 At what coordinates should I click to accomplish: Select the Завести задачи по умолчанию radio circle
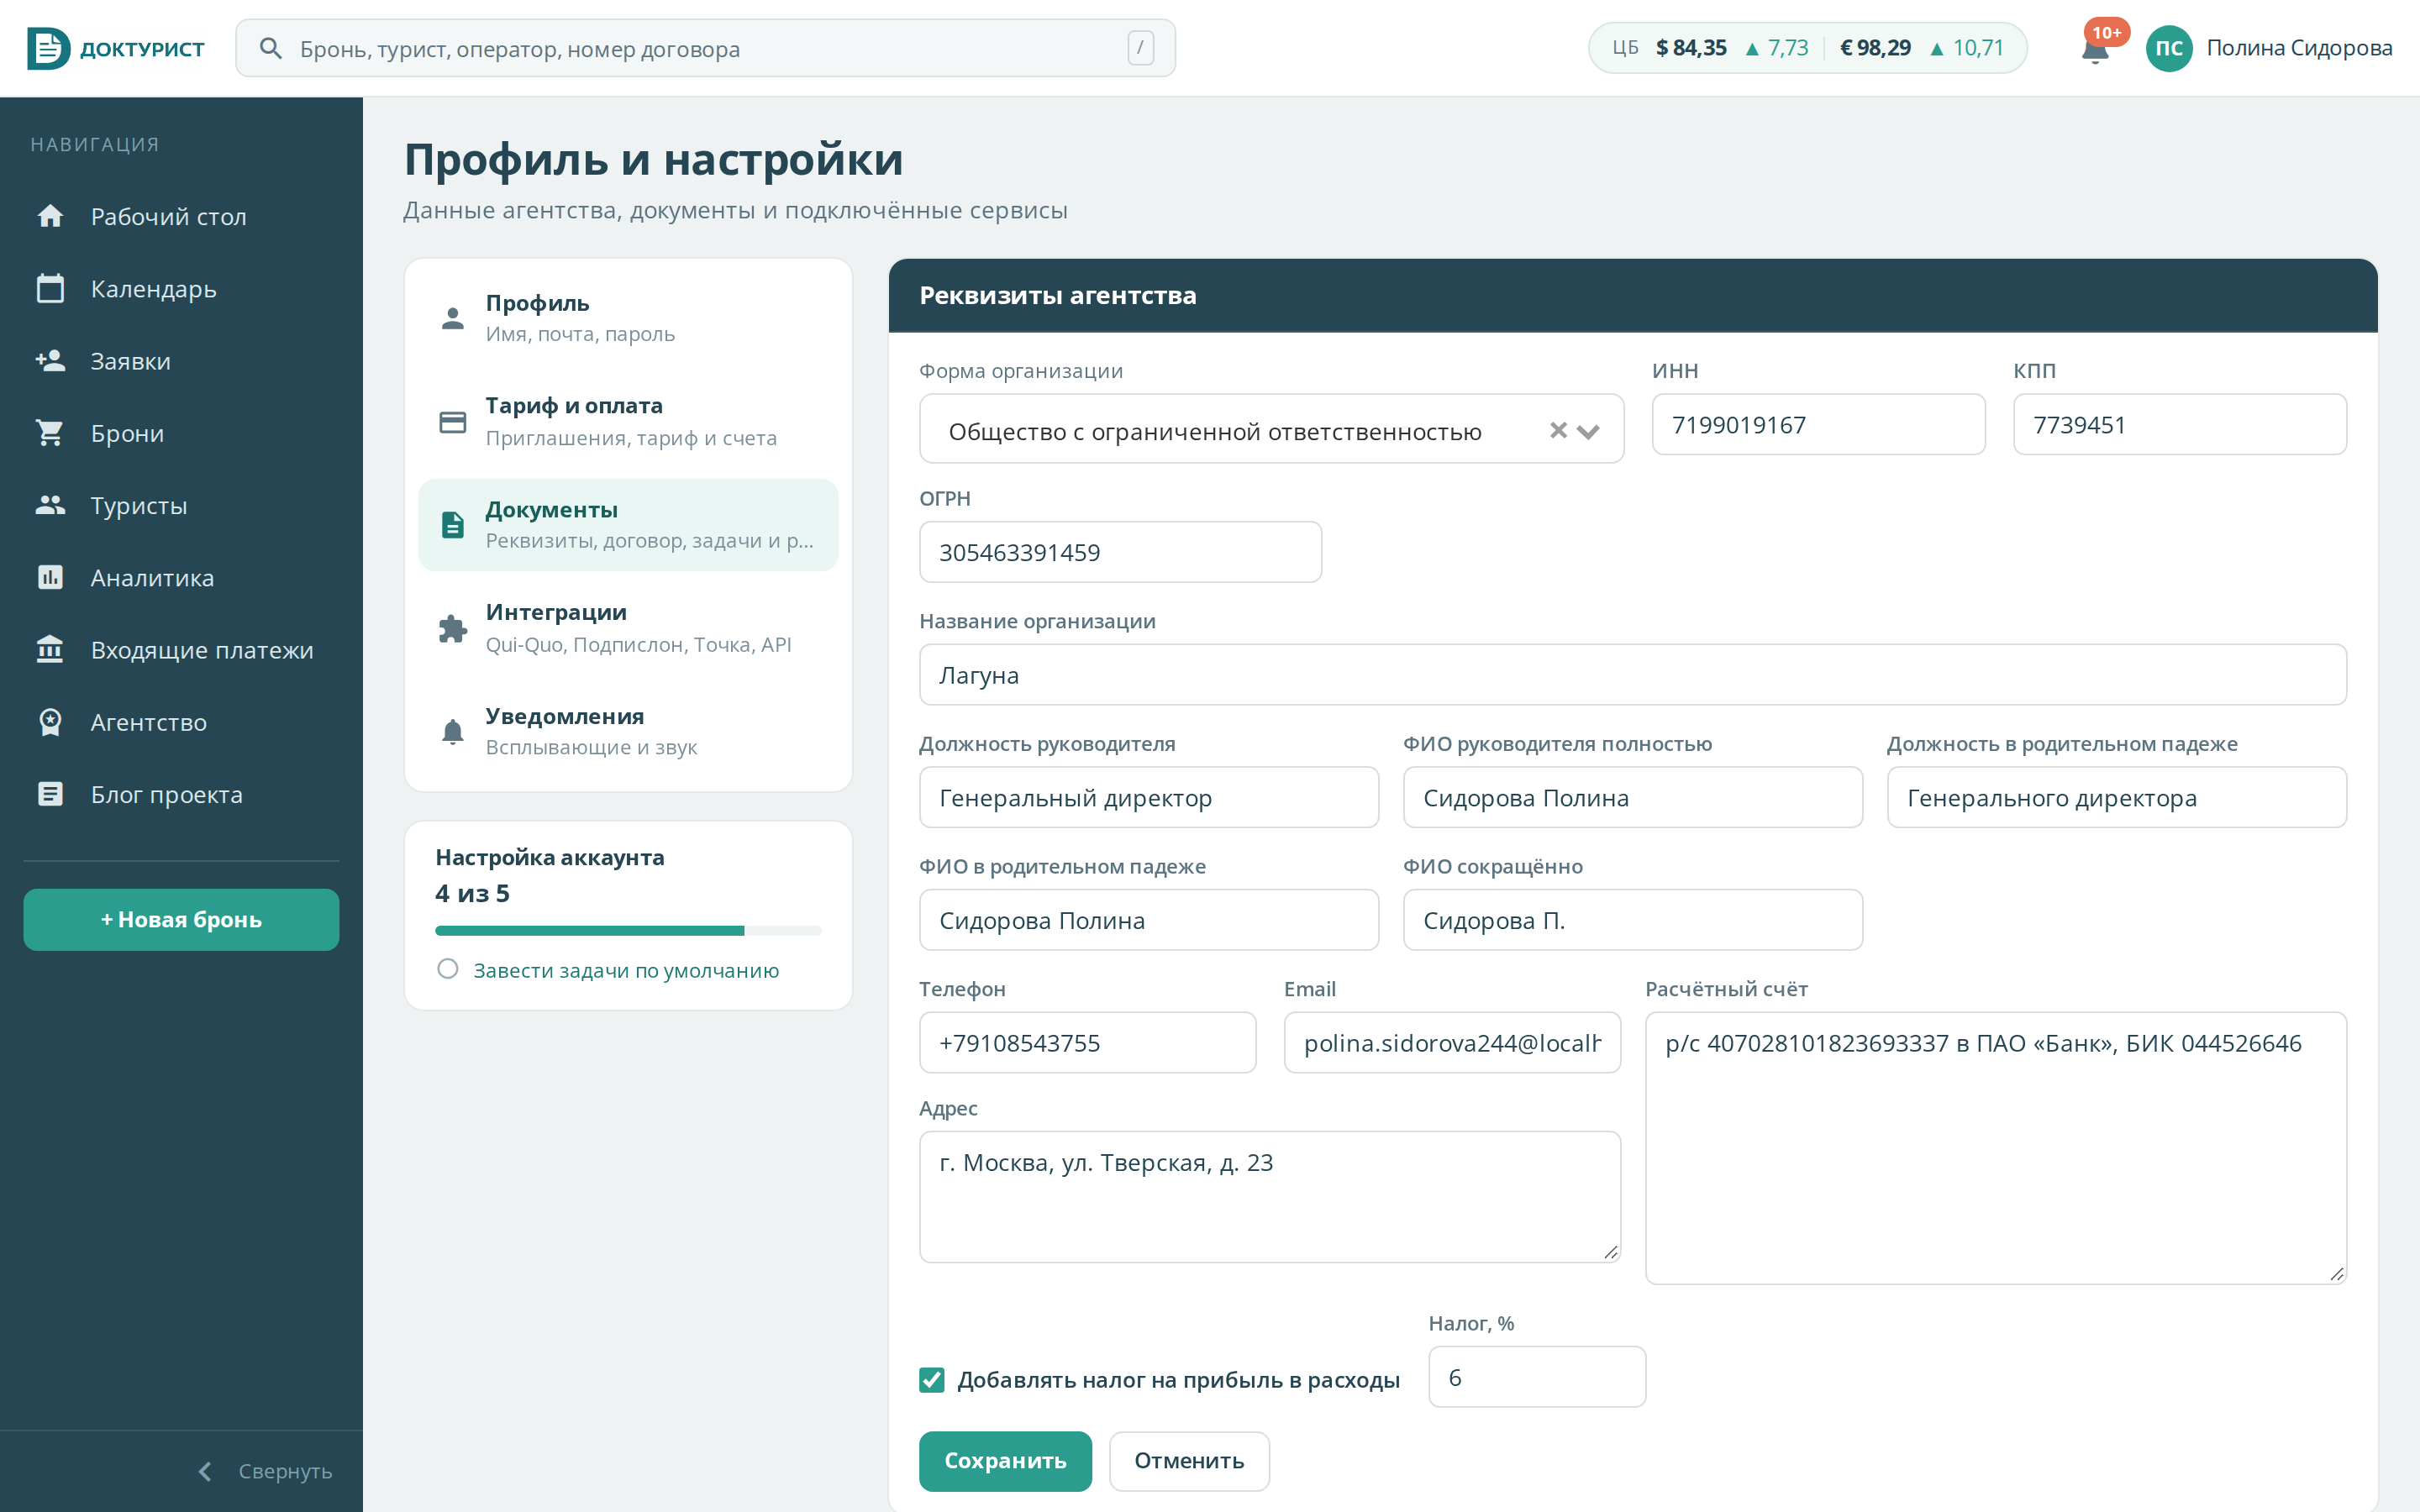tap(448, 969)
